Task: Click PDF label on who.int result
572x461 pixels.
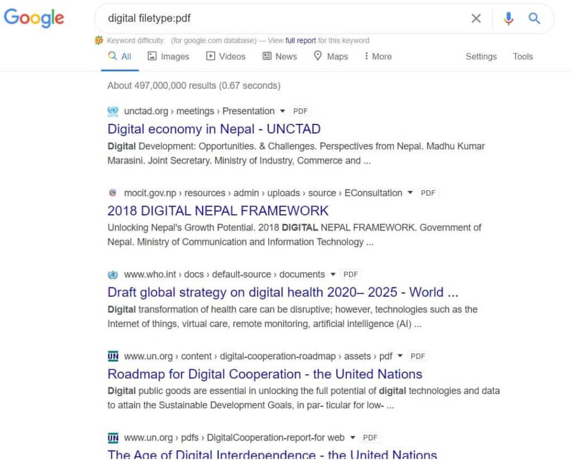Action: tap(351, 275)
